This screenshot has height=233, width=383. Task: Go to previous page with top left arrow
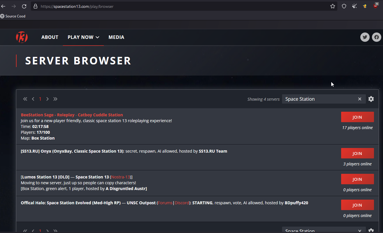coord(33,99)
